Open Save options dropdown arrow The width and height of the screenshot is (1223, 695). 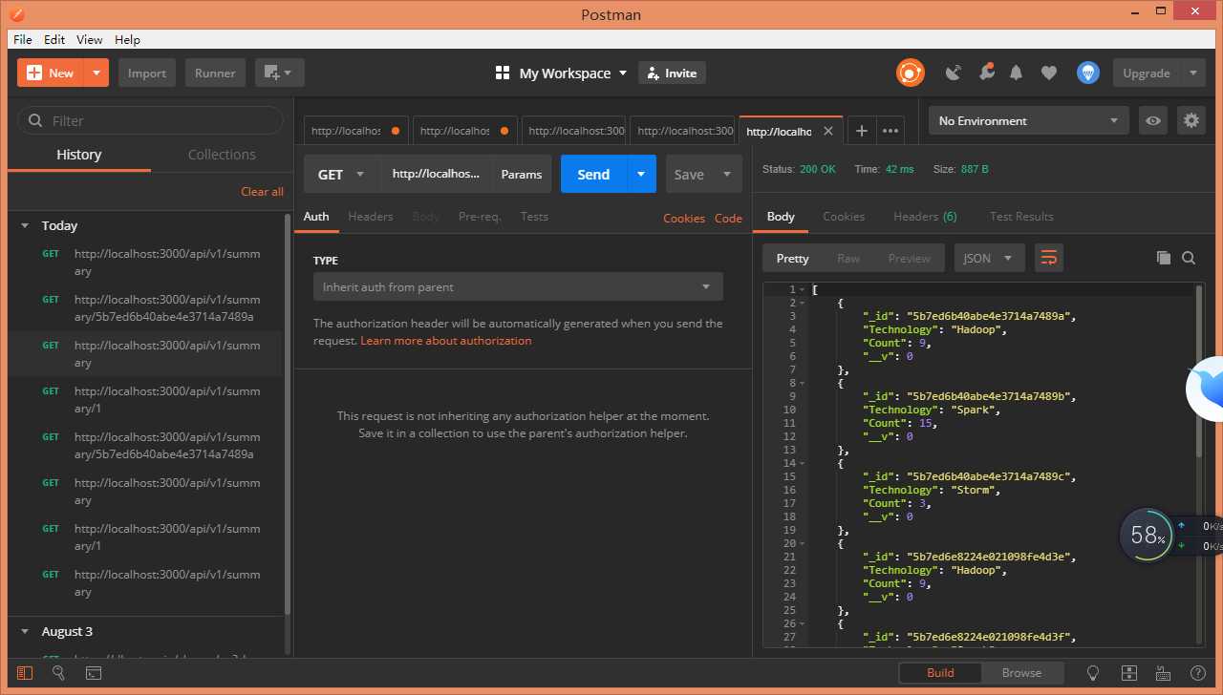click(x=727, y=174)
